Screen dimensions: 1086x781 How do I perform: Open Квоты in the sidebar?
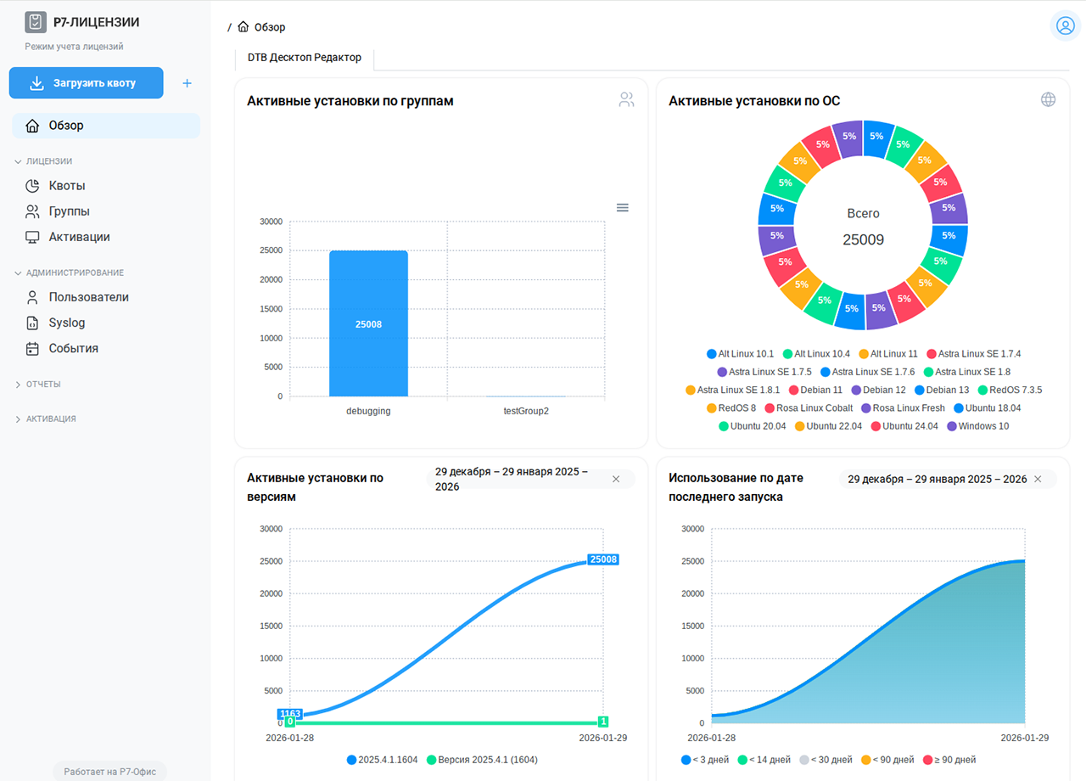[x=66, y=186]
